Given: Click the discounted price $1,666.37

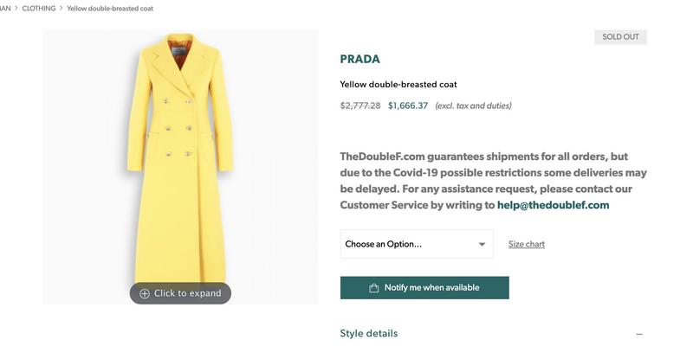Looking at the screenshot, I should [408, 106].
